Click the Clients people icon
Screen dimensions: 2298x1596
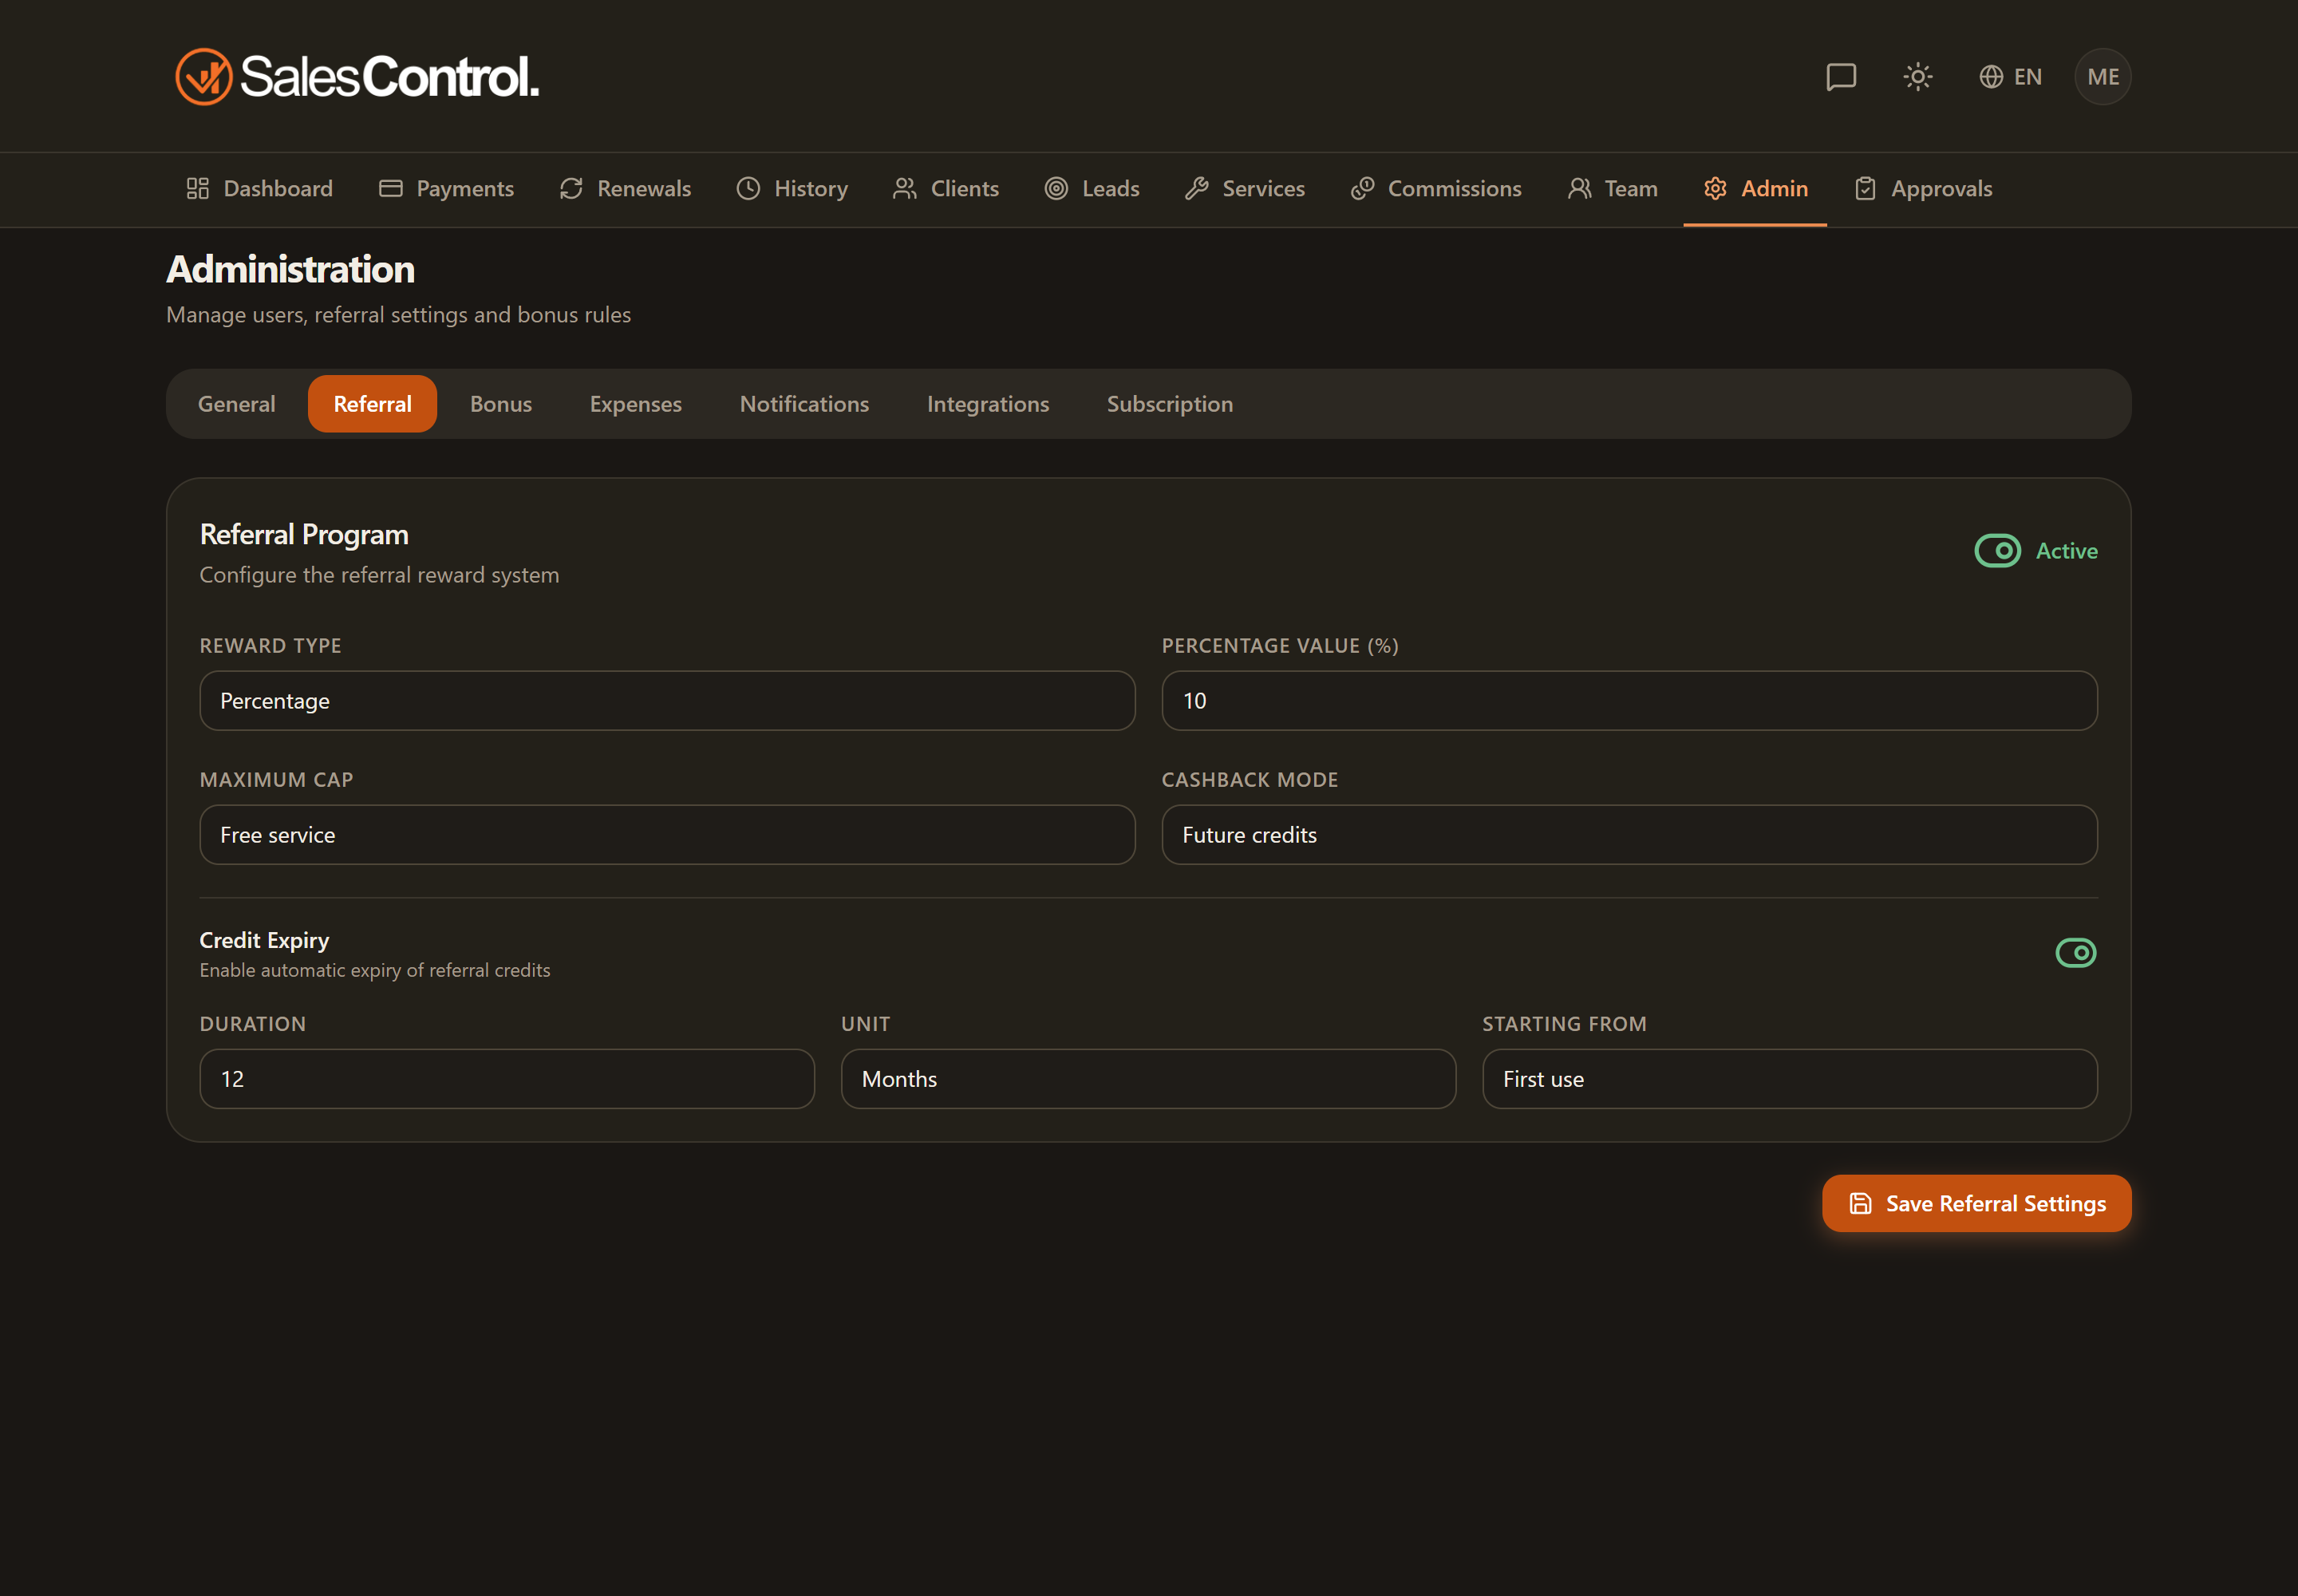coord(905,188)
